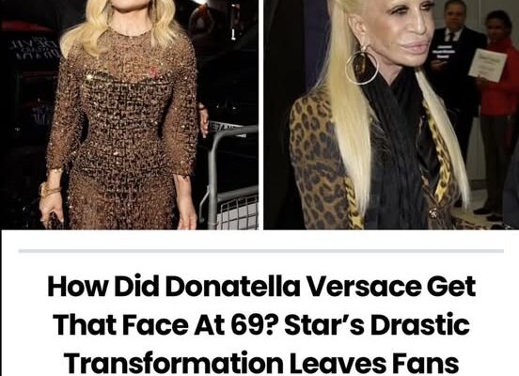Click the word 'Drastic' in the headline
519x376 pixels.
click(420, 324)
